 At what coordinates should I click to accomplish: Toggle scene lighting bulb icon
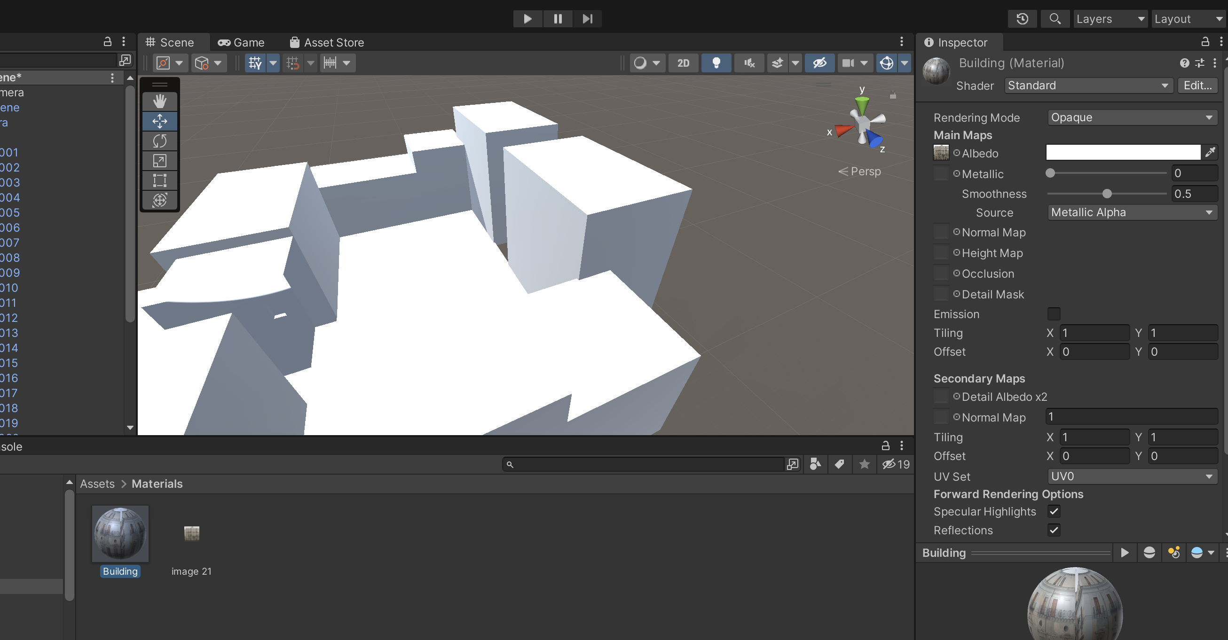(x=716, y=63)
